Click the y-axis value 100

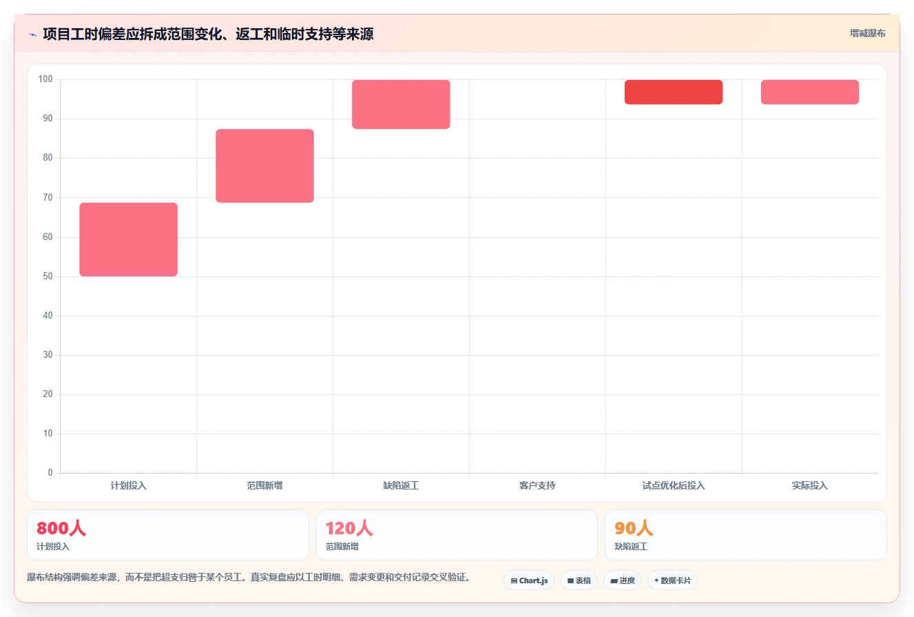(x=45, y=79)
